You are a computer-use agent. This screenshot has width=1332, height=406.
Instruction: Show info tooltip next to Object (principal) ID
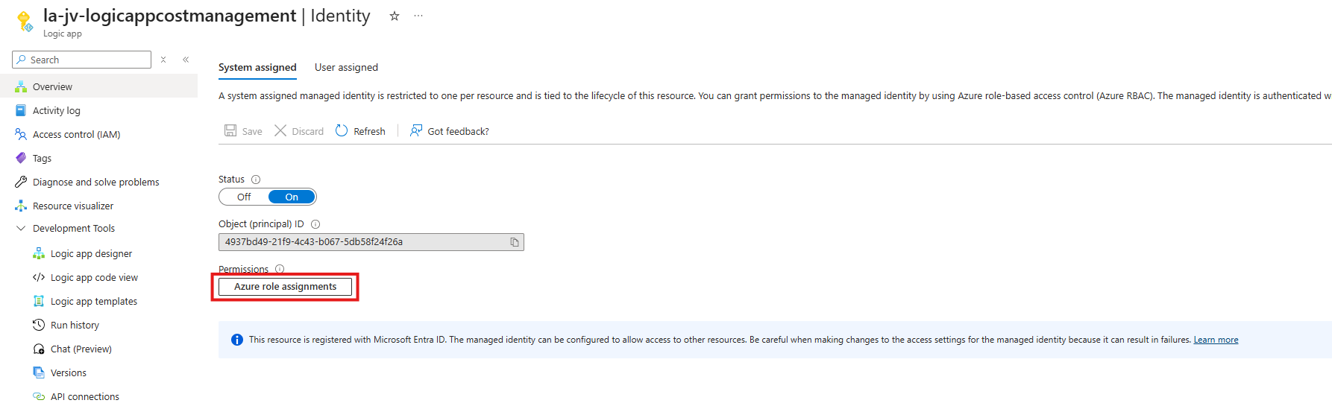click(x=315, y=224)
